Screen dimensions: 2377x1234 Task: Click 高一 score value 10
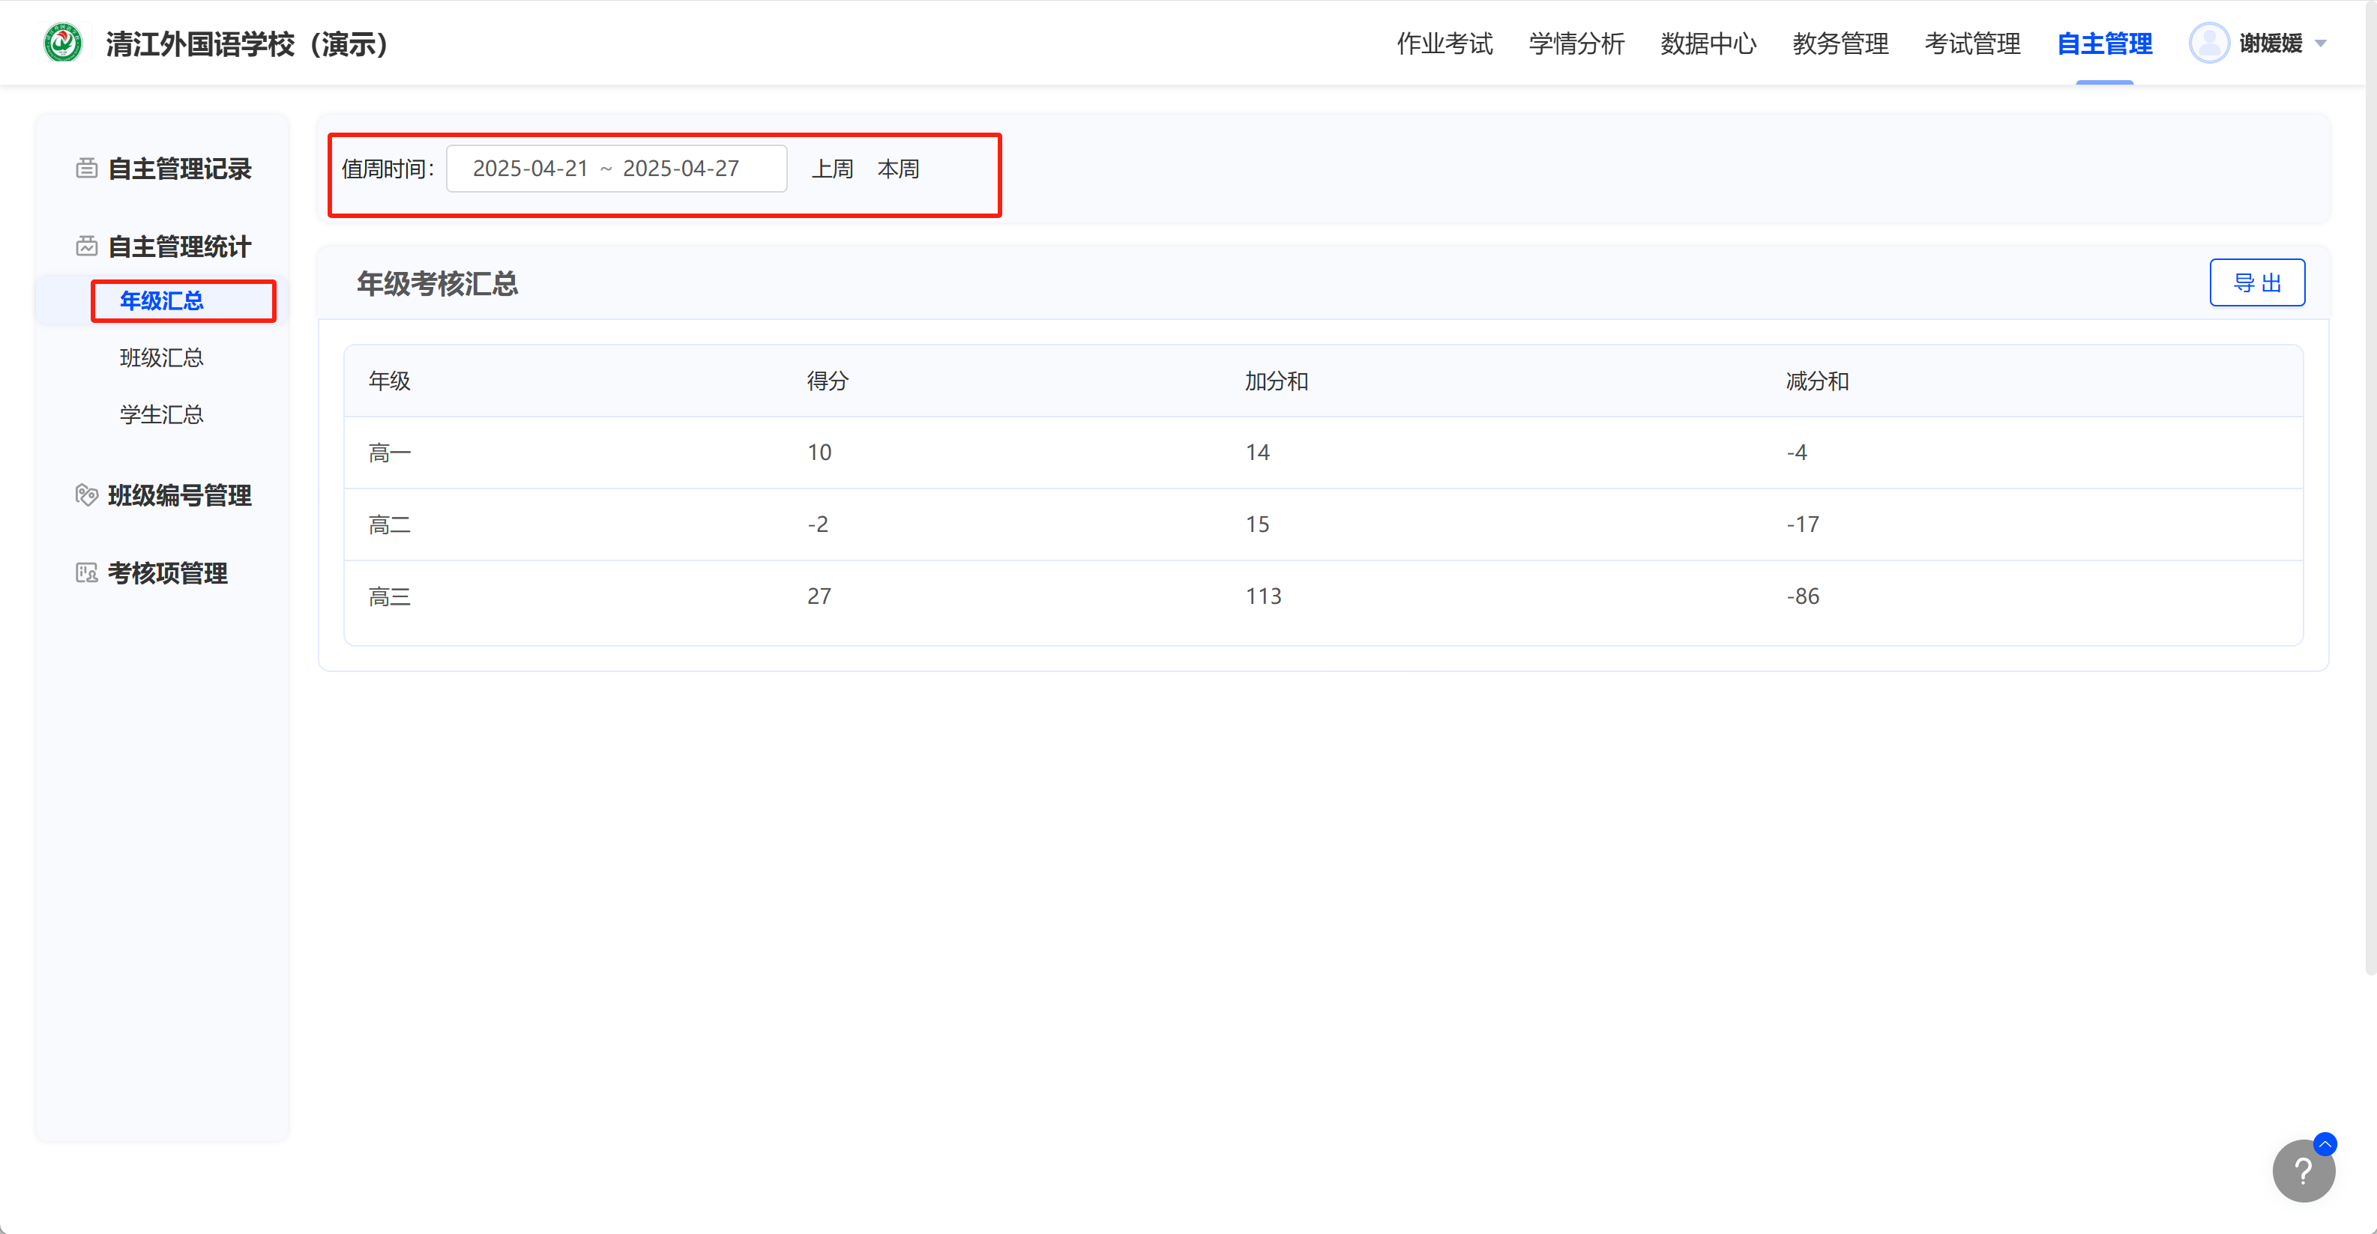[x=819, y=453]
